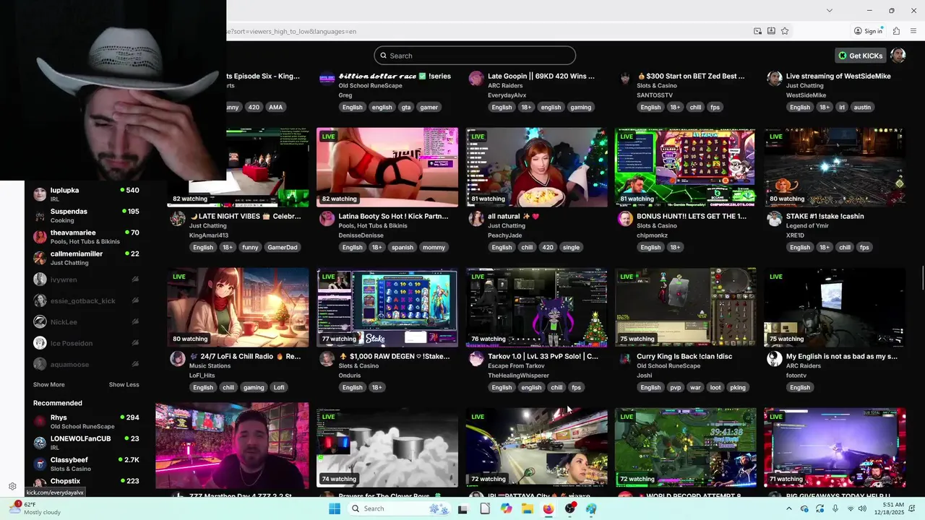925x520 pixels.
Task: Open chipmonkz channel avatar
Action: 625,218
